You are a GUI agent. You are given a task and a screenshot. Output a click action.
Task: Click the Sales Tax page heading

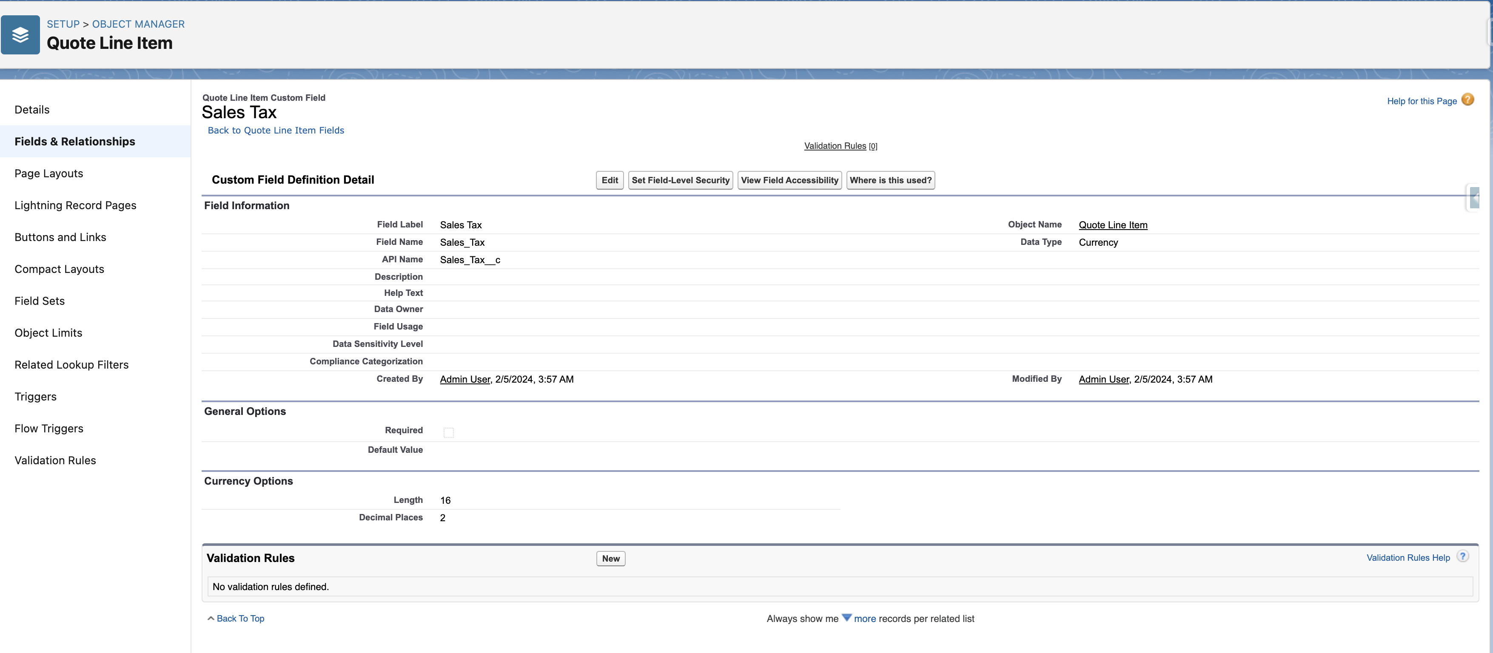point(239,112)
